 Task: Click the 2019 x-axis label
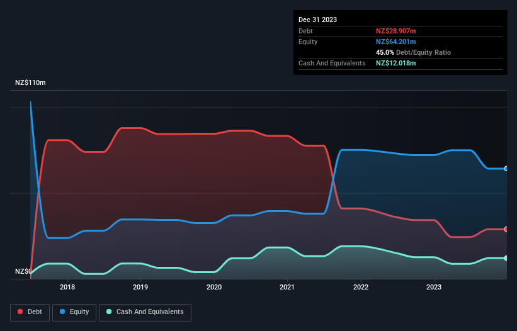[140, 287]
